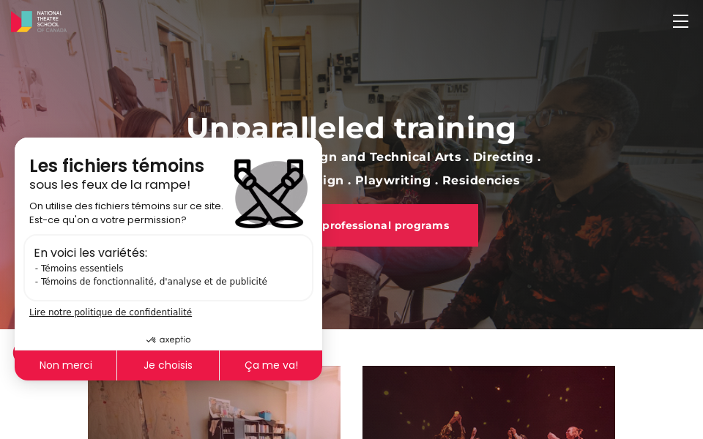The height and width of the screenshot is (439, 703).
Task: Select the Residencies program text
Action: click(481, 180)
